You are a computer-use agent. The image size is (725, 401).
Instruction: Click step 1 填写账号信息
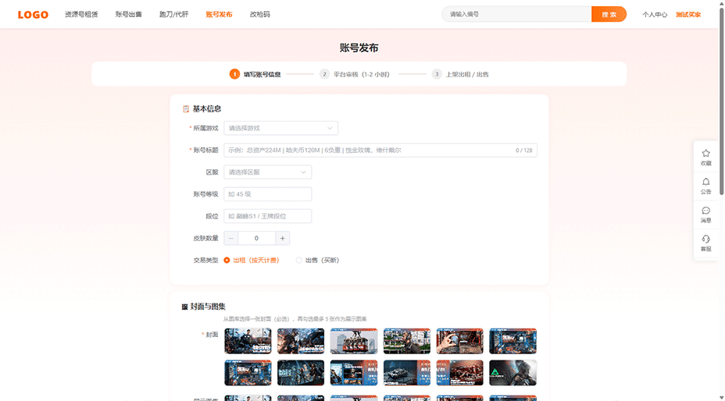coord(255,74)
